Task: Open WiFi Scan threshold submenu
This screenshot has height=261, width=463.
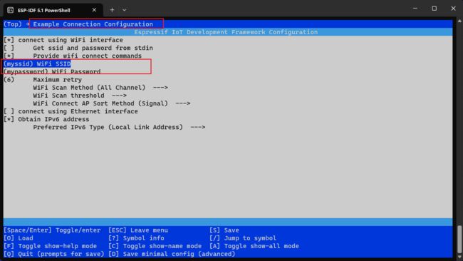Action: click(80, 96)
